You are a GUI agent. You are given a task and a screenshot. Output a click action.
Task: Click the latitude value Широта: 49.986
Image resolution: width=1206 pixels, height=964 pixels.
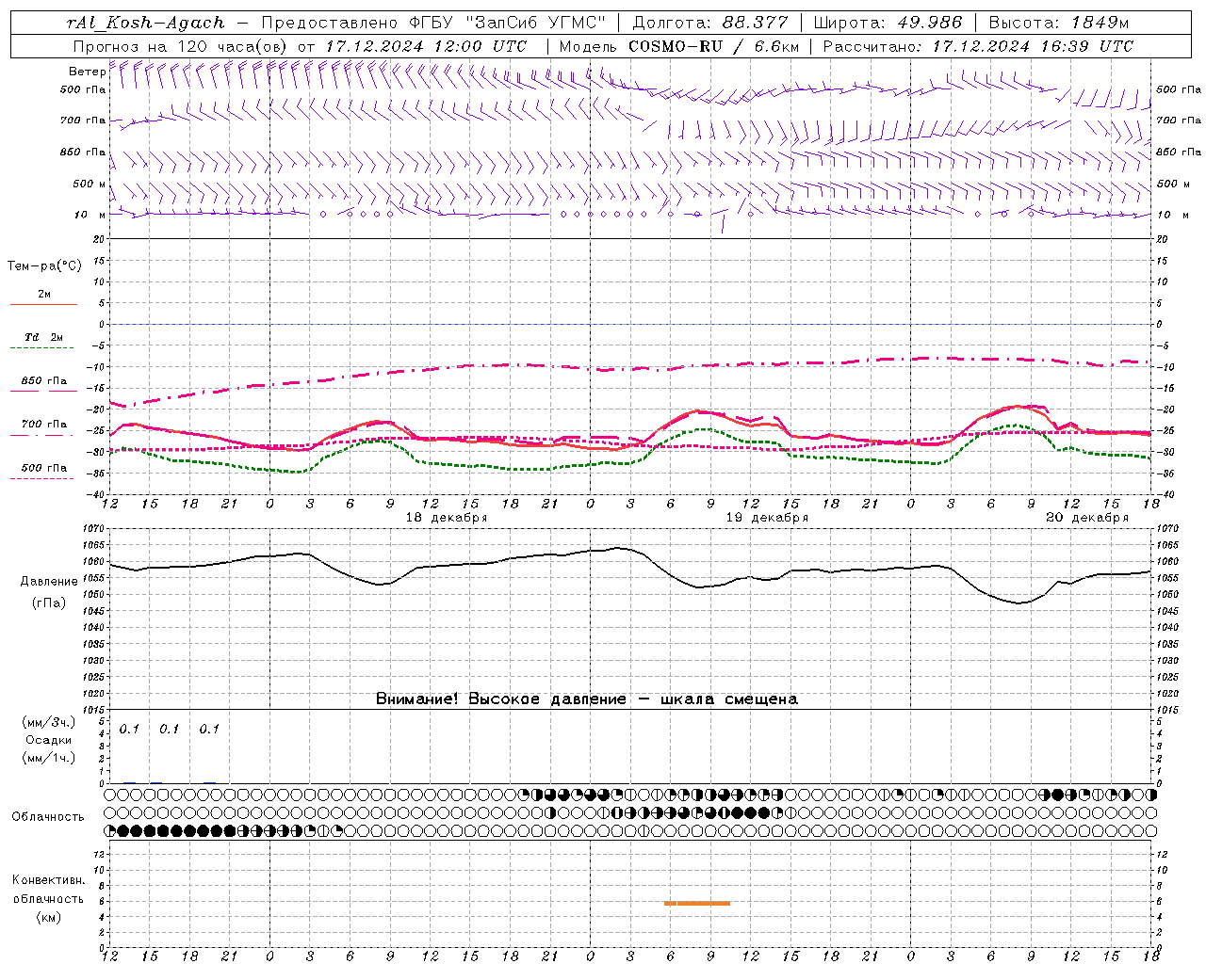coord(888,23)
